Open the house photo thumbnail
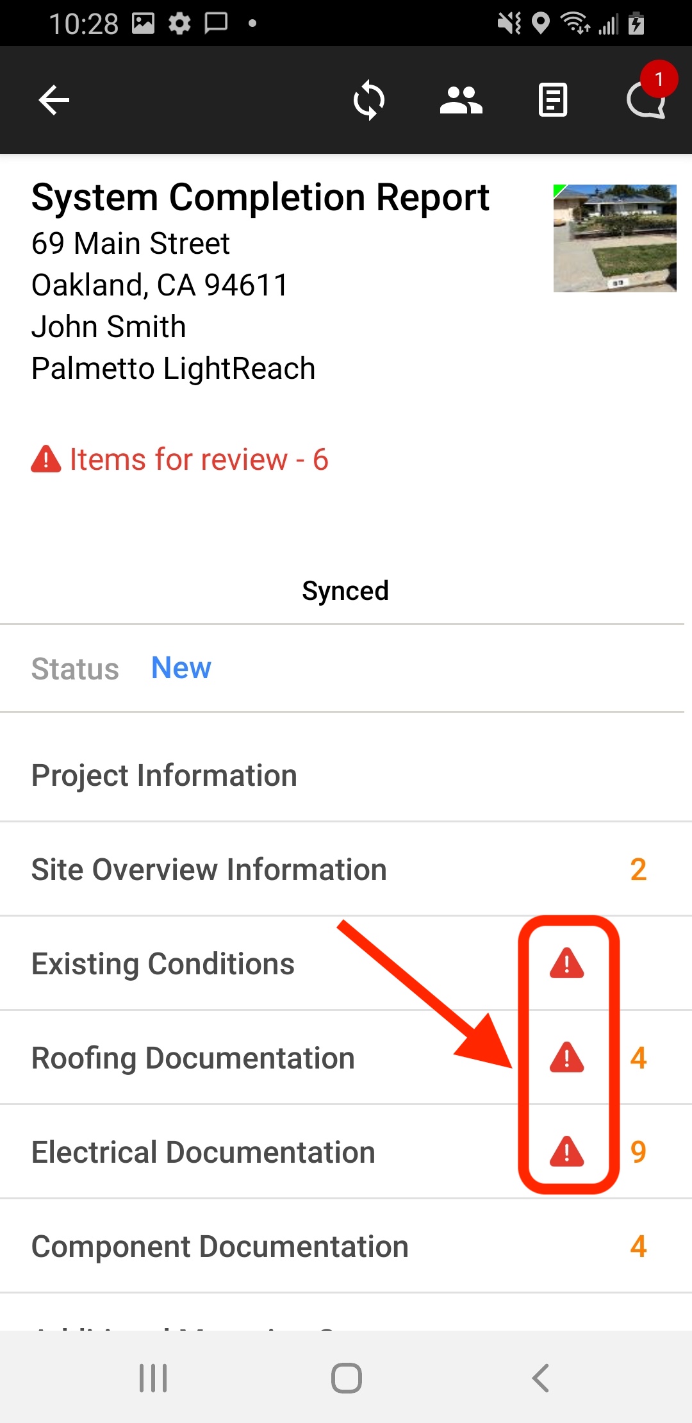 tap(614, 238)
